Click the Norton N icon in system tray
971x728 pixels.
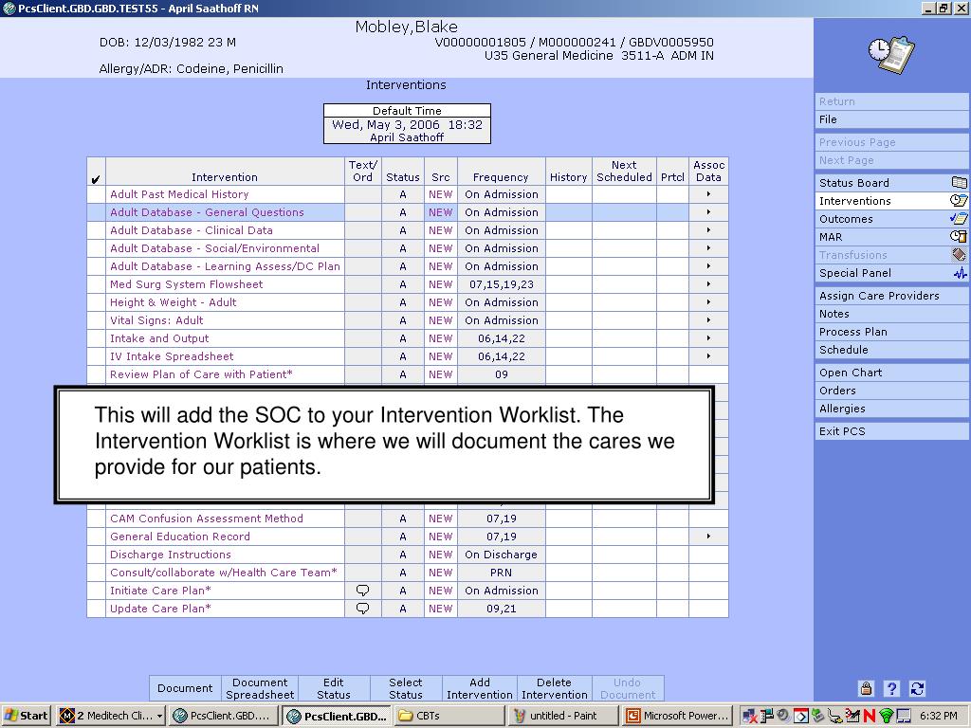(870, 717)
